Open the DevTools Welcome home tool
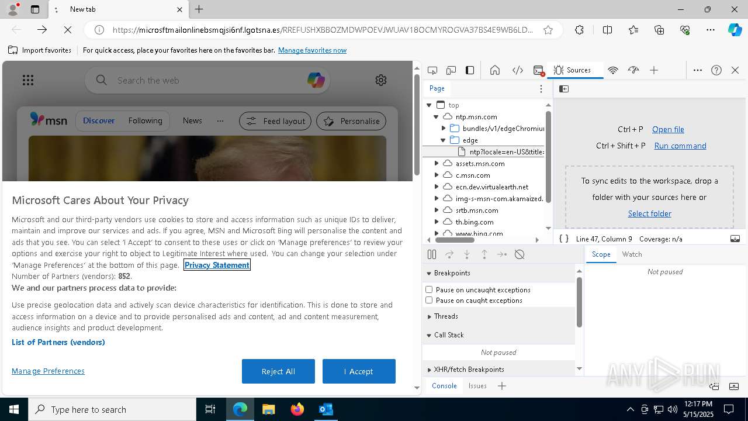This screenshot has width=748, height=421. (495, 70)
